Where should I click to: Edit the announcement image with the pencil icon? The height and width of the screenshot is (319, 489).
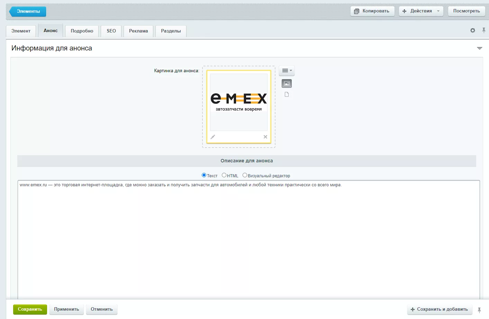point(213,137)
